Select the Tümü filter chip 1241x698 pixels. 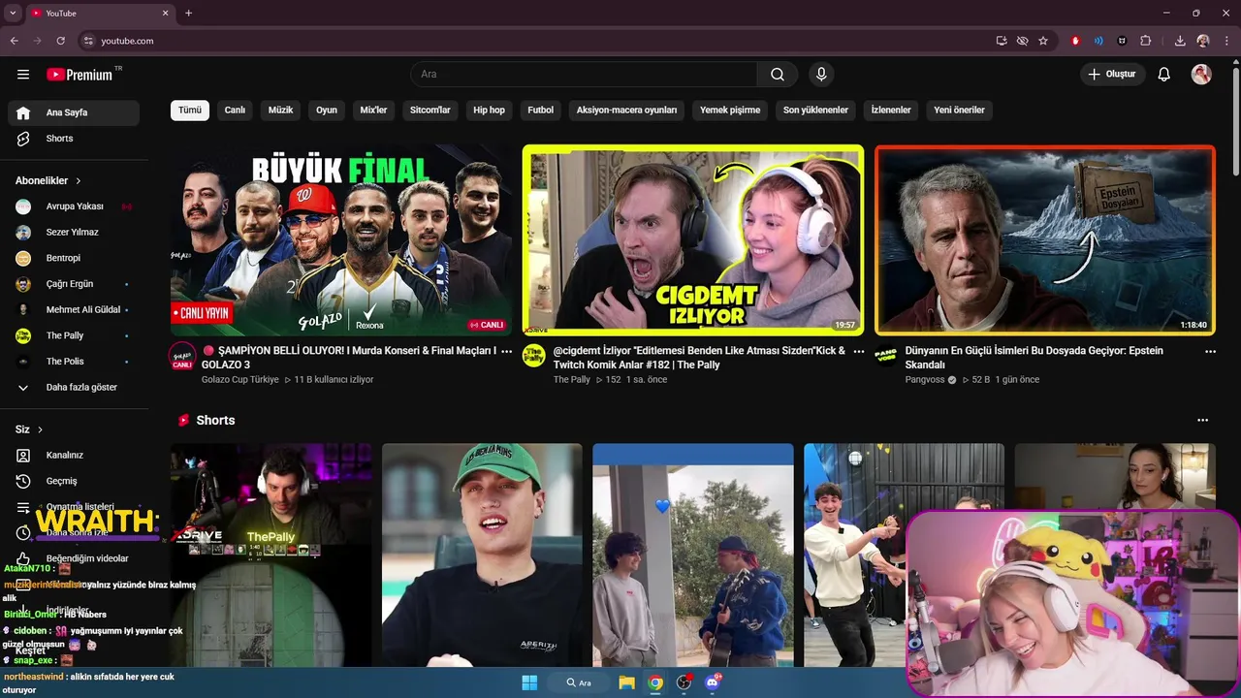pyautogui.click(x=190, y=111)
